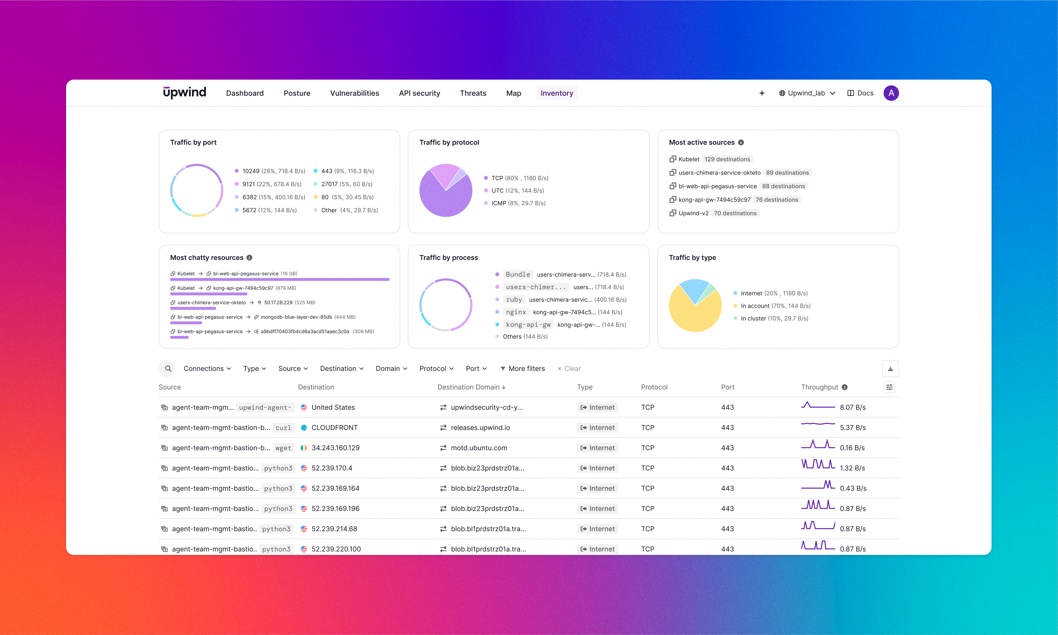The height and width of the screenshot is (635, 1058).
Task: Open the Protocol filter dropdown
Action: pyautogui.click(x=436, y=369)
